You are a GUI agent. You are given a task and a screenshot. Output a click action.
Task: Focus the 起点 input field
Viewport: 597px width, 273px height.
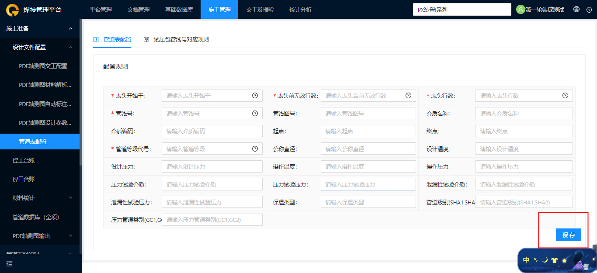click(368, 131)
